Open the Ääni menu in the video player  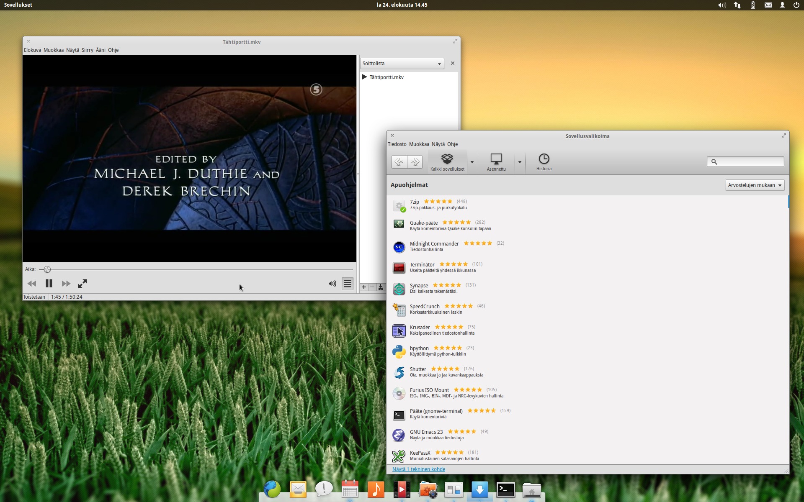coord(100,50)
